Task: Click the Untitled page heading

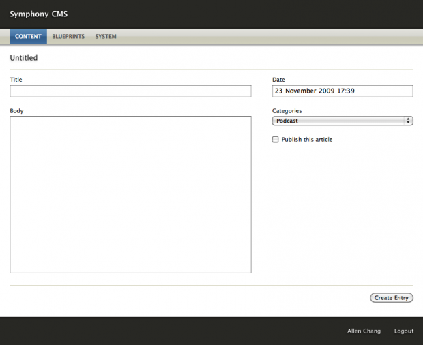Action: [24, 58]
